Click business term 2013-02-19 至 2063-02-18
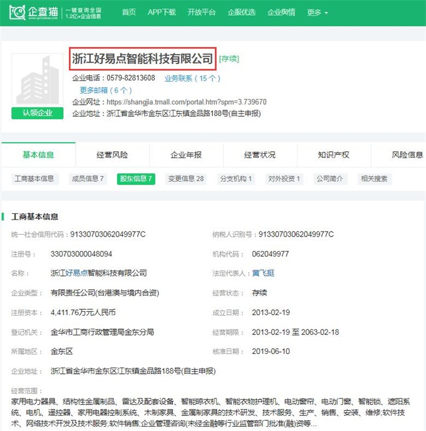Viewport: 426px width, 431px height. [295, 332]
